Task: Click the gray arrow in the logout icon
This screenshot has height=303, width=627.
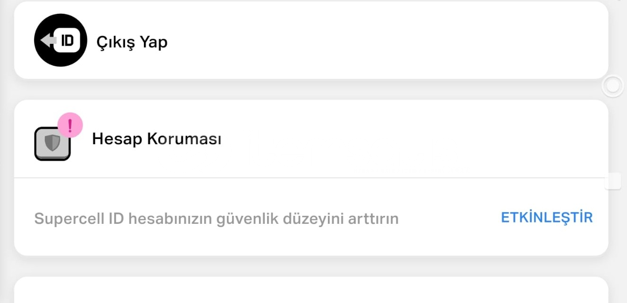Action: tap(48, 41)
